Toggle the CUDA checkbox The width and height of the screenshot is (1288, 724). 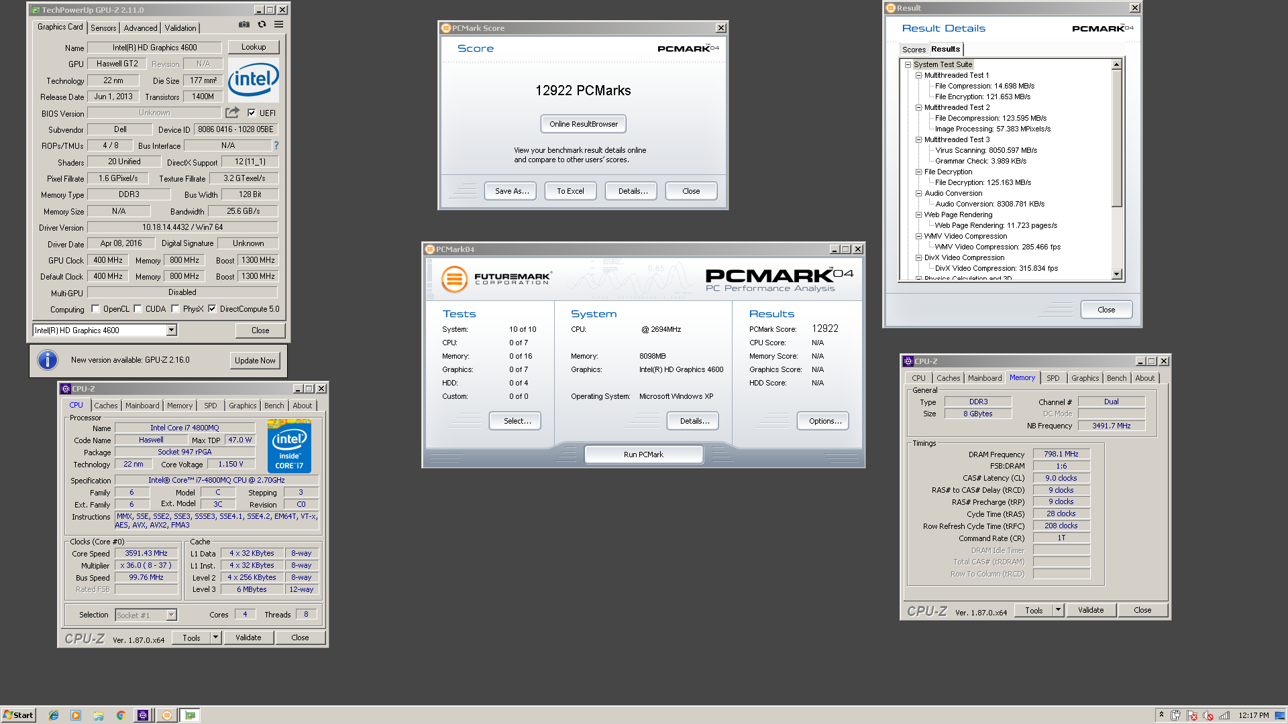pos(138,309)
